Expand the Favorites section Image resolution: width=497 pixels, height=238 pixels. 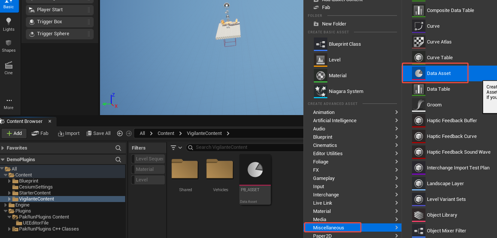coord(3,148)
